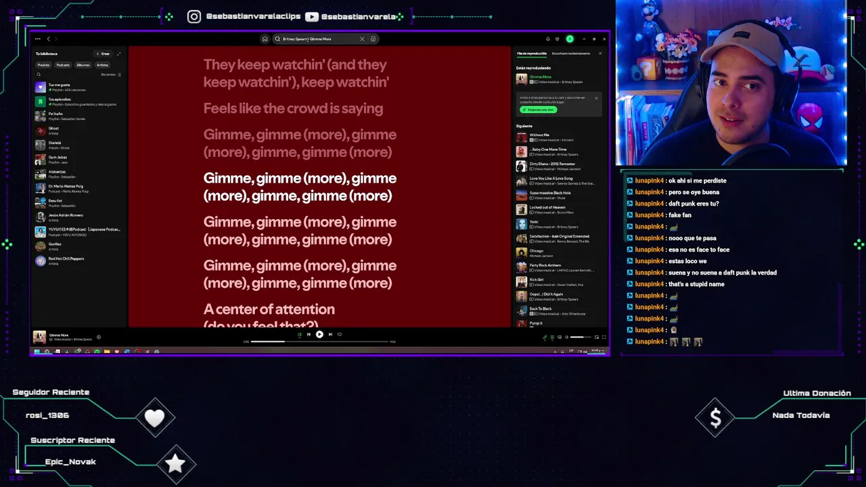Add Gimme More to liked songs
866x487 pixels.
pos(99,337)
